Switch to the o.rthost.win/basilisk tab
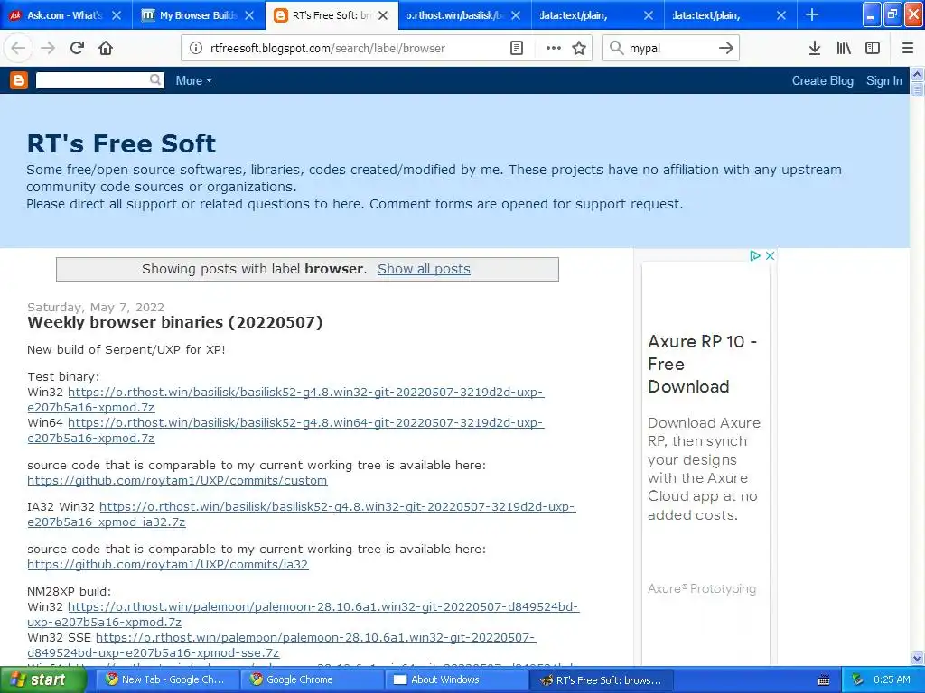 tap(454, 15)
